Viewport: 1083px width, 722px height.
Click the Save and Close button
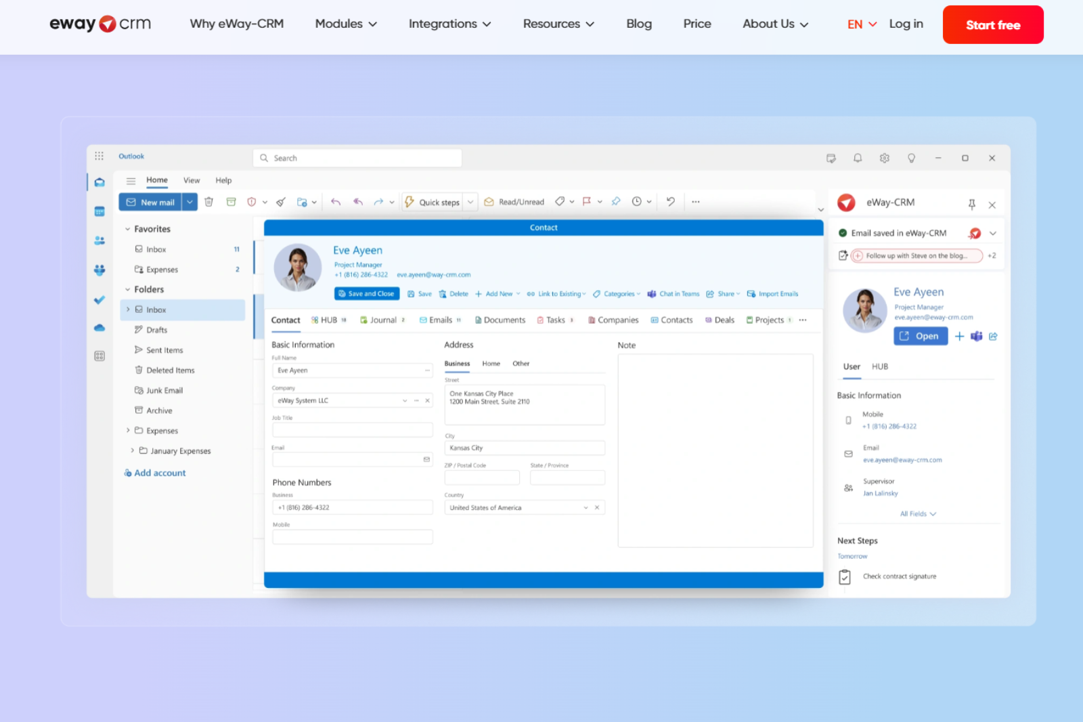click(x=367, y=293)
